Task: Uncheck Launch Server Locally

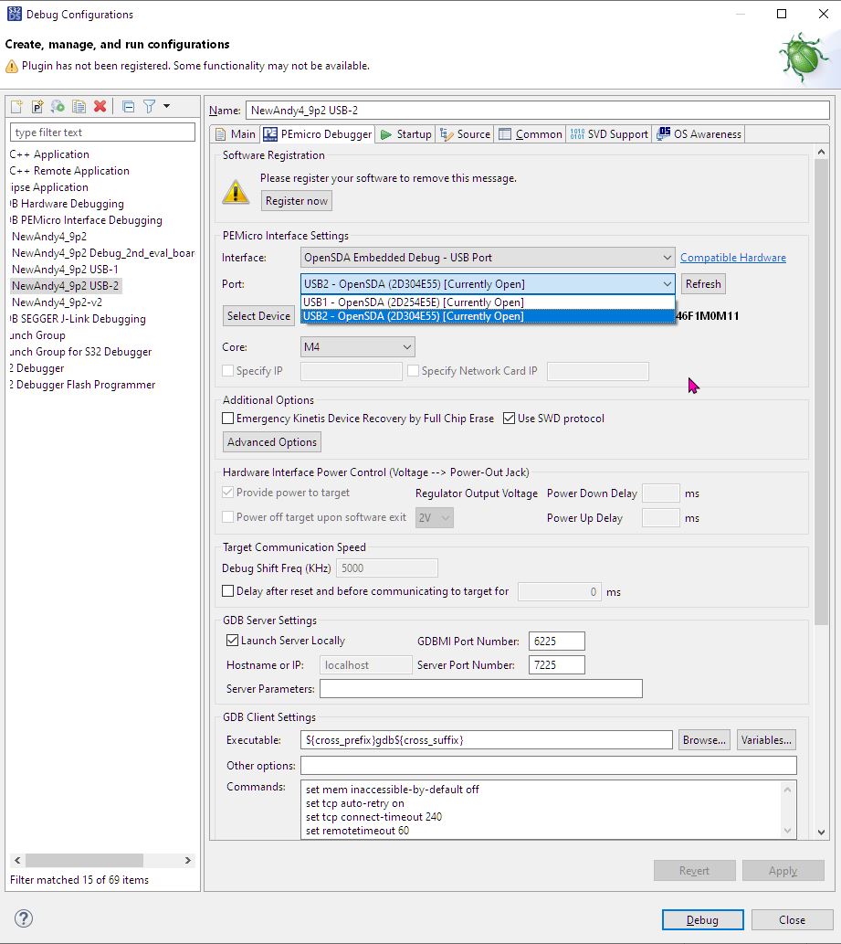Action: pos(231,641)
